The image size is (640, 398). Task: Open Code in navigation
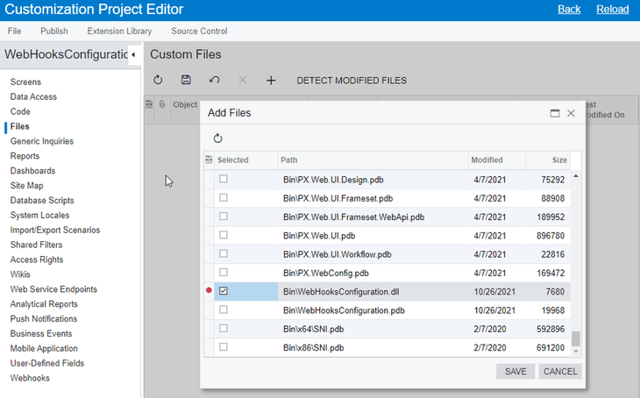tap(20, 111)
